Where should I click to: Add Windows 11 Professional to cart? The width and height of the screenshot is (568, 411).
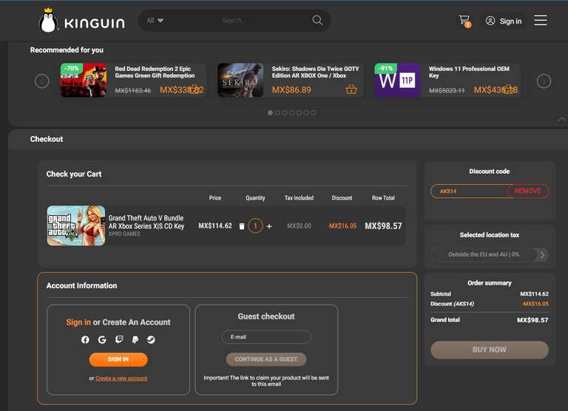[x=510, y=89]
